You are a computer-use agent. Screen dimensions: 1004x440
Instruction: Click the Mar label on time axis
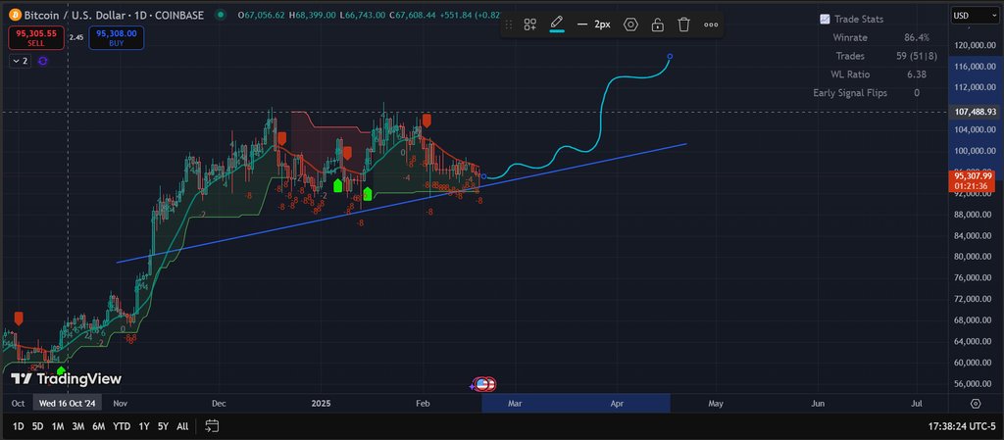coord(515,404)
